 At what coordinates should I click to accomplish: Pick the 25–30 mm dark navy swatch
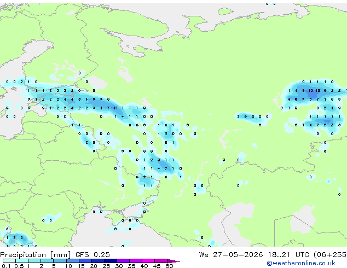111,261
